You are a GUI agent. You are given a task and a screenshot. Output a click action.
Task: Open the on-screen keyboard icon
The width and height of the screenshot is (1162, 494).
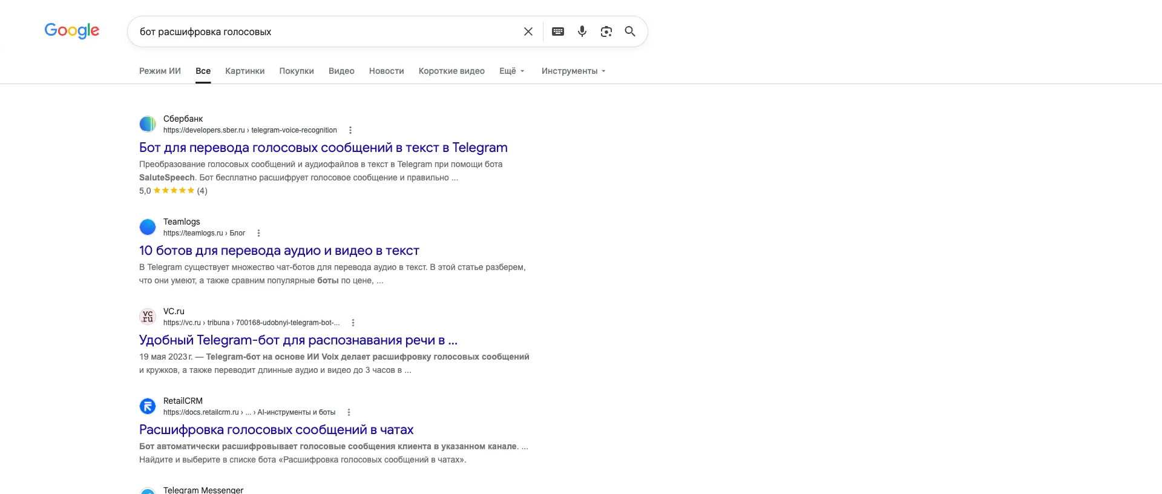coord(558,31)
